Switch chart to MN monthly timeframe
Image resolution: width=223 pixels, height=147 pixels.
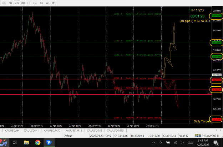[x=54, y=3]
